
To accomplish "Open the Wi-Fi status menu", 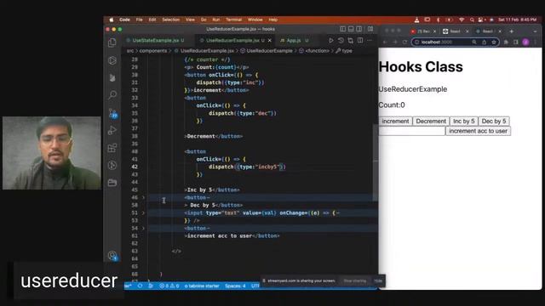I will 462,20.
